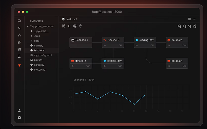
Task: Open main.py in the explorer
Action: click(x=38, y=46)
